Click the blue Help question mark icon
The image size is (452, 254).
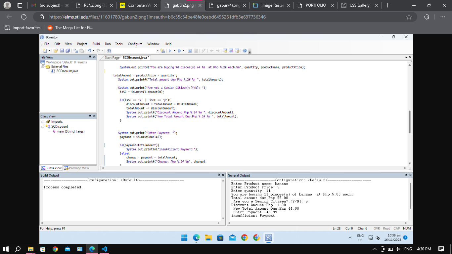point(245,51)
